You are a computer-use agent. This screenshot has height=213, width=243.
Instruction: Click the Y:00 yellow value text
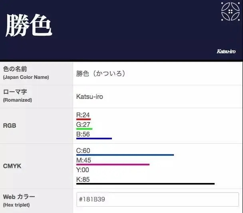point(83,170)
